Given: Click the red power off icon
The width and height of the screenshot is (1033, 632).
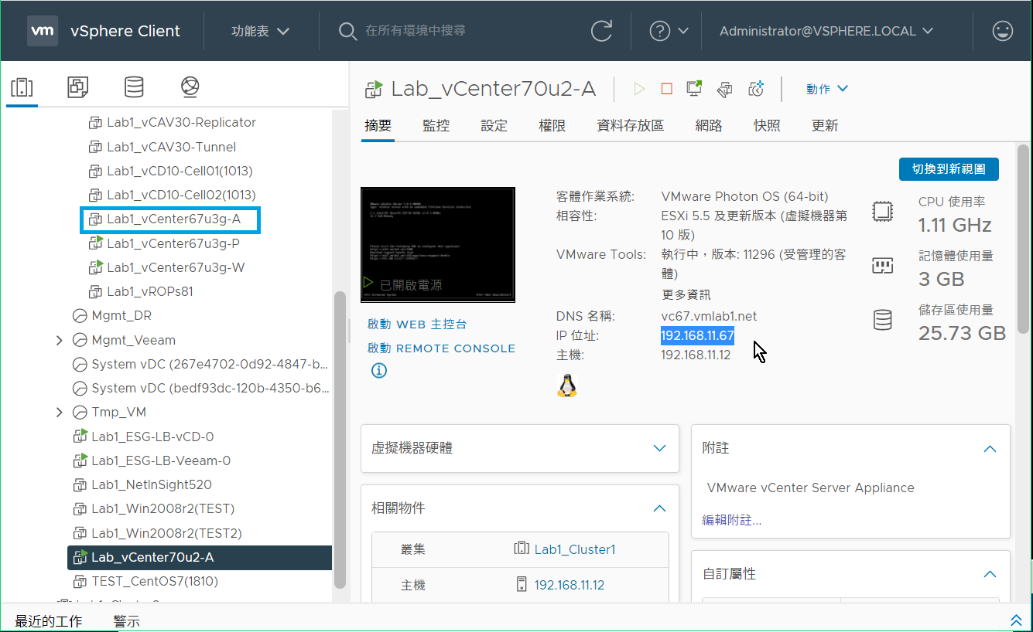Looking at the screenshot, I should point(667,89).
